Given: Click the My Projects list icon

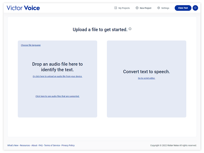Looking at the screenshot, I should click(x=116, y=8).
